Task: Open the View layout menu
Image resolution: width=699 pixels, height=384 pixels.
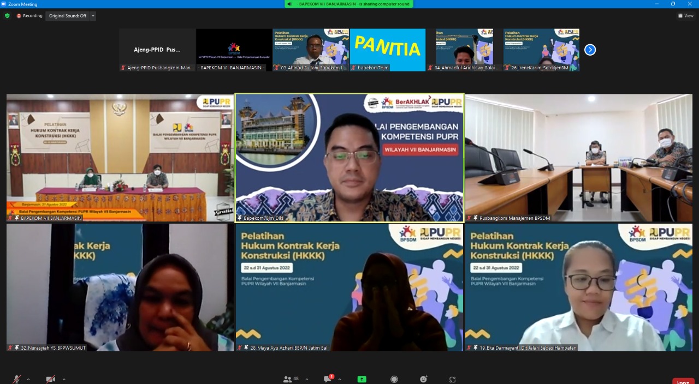Action: coord(685,16)
